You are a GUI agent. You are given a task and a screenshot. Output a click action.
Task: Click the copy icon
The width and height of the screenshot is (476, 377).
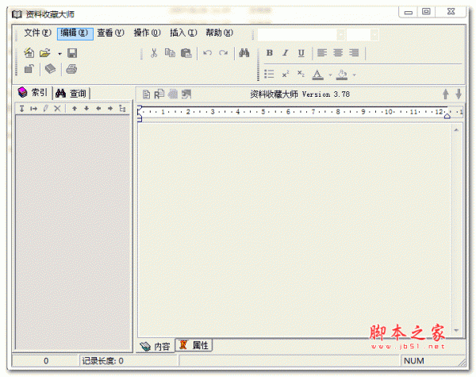[170, 53]
